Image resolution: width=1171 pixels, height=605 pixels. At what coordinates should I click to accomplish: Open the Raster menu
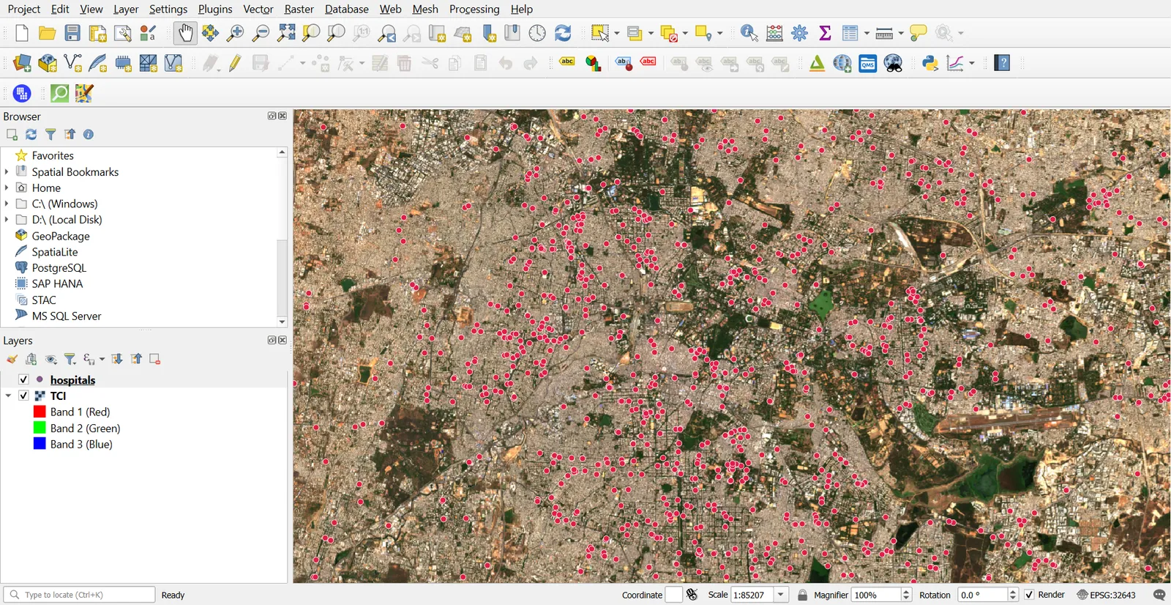[x=299, y=9]
